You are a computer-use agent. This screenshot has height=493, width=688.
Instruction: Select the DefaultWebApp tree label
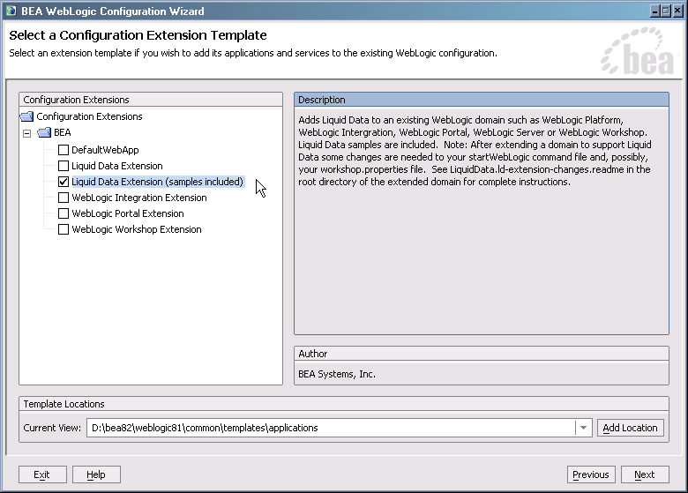pos(105,150)
